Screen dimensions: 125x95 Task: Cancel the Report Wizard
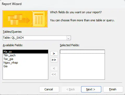pyautogui.click(x=49, y=89)
